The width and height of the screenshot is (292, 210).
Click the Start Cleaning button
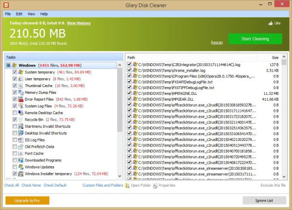click(255, 39)
